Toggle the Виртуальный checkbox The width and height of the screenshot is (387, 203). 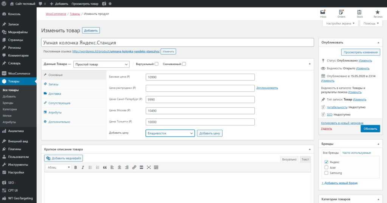(x=156, y=64)
